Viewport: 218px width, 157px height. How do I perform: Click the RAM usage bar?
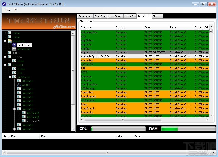click(x=188, y=129)
